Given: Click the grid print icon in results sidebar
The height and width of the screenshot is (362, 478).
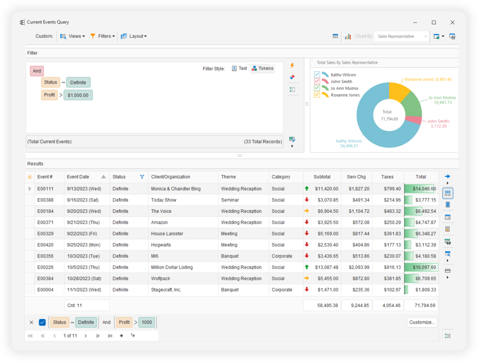Looking at the screenshot, I should (447, 242).
